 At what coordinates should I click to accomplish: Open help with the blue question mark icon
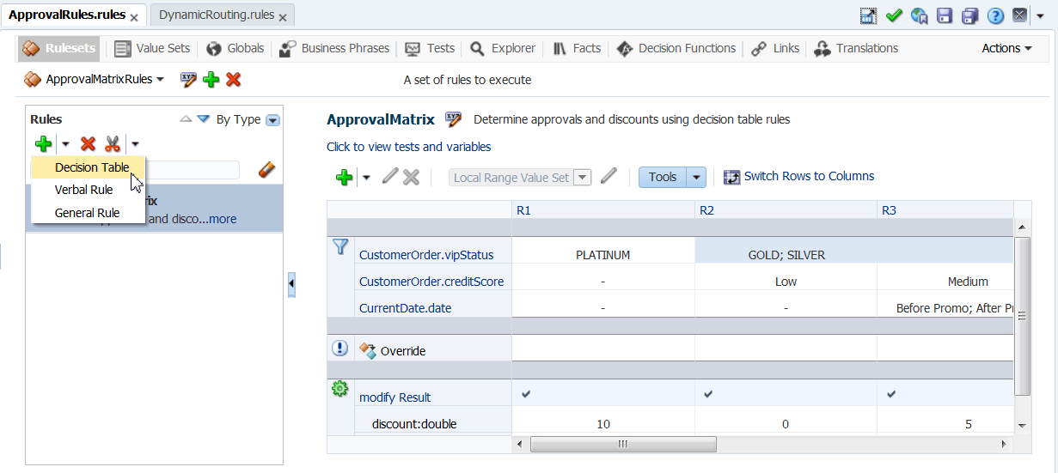pos(995,15)
